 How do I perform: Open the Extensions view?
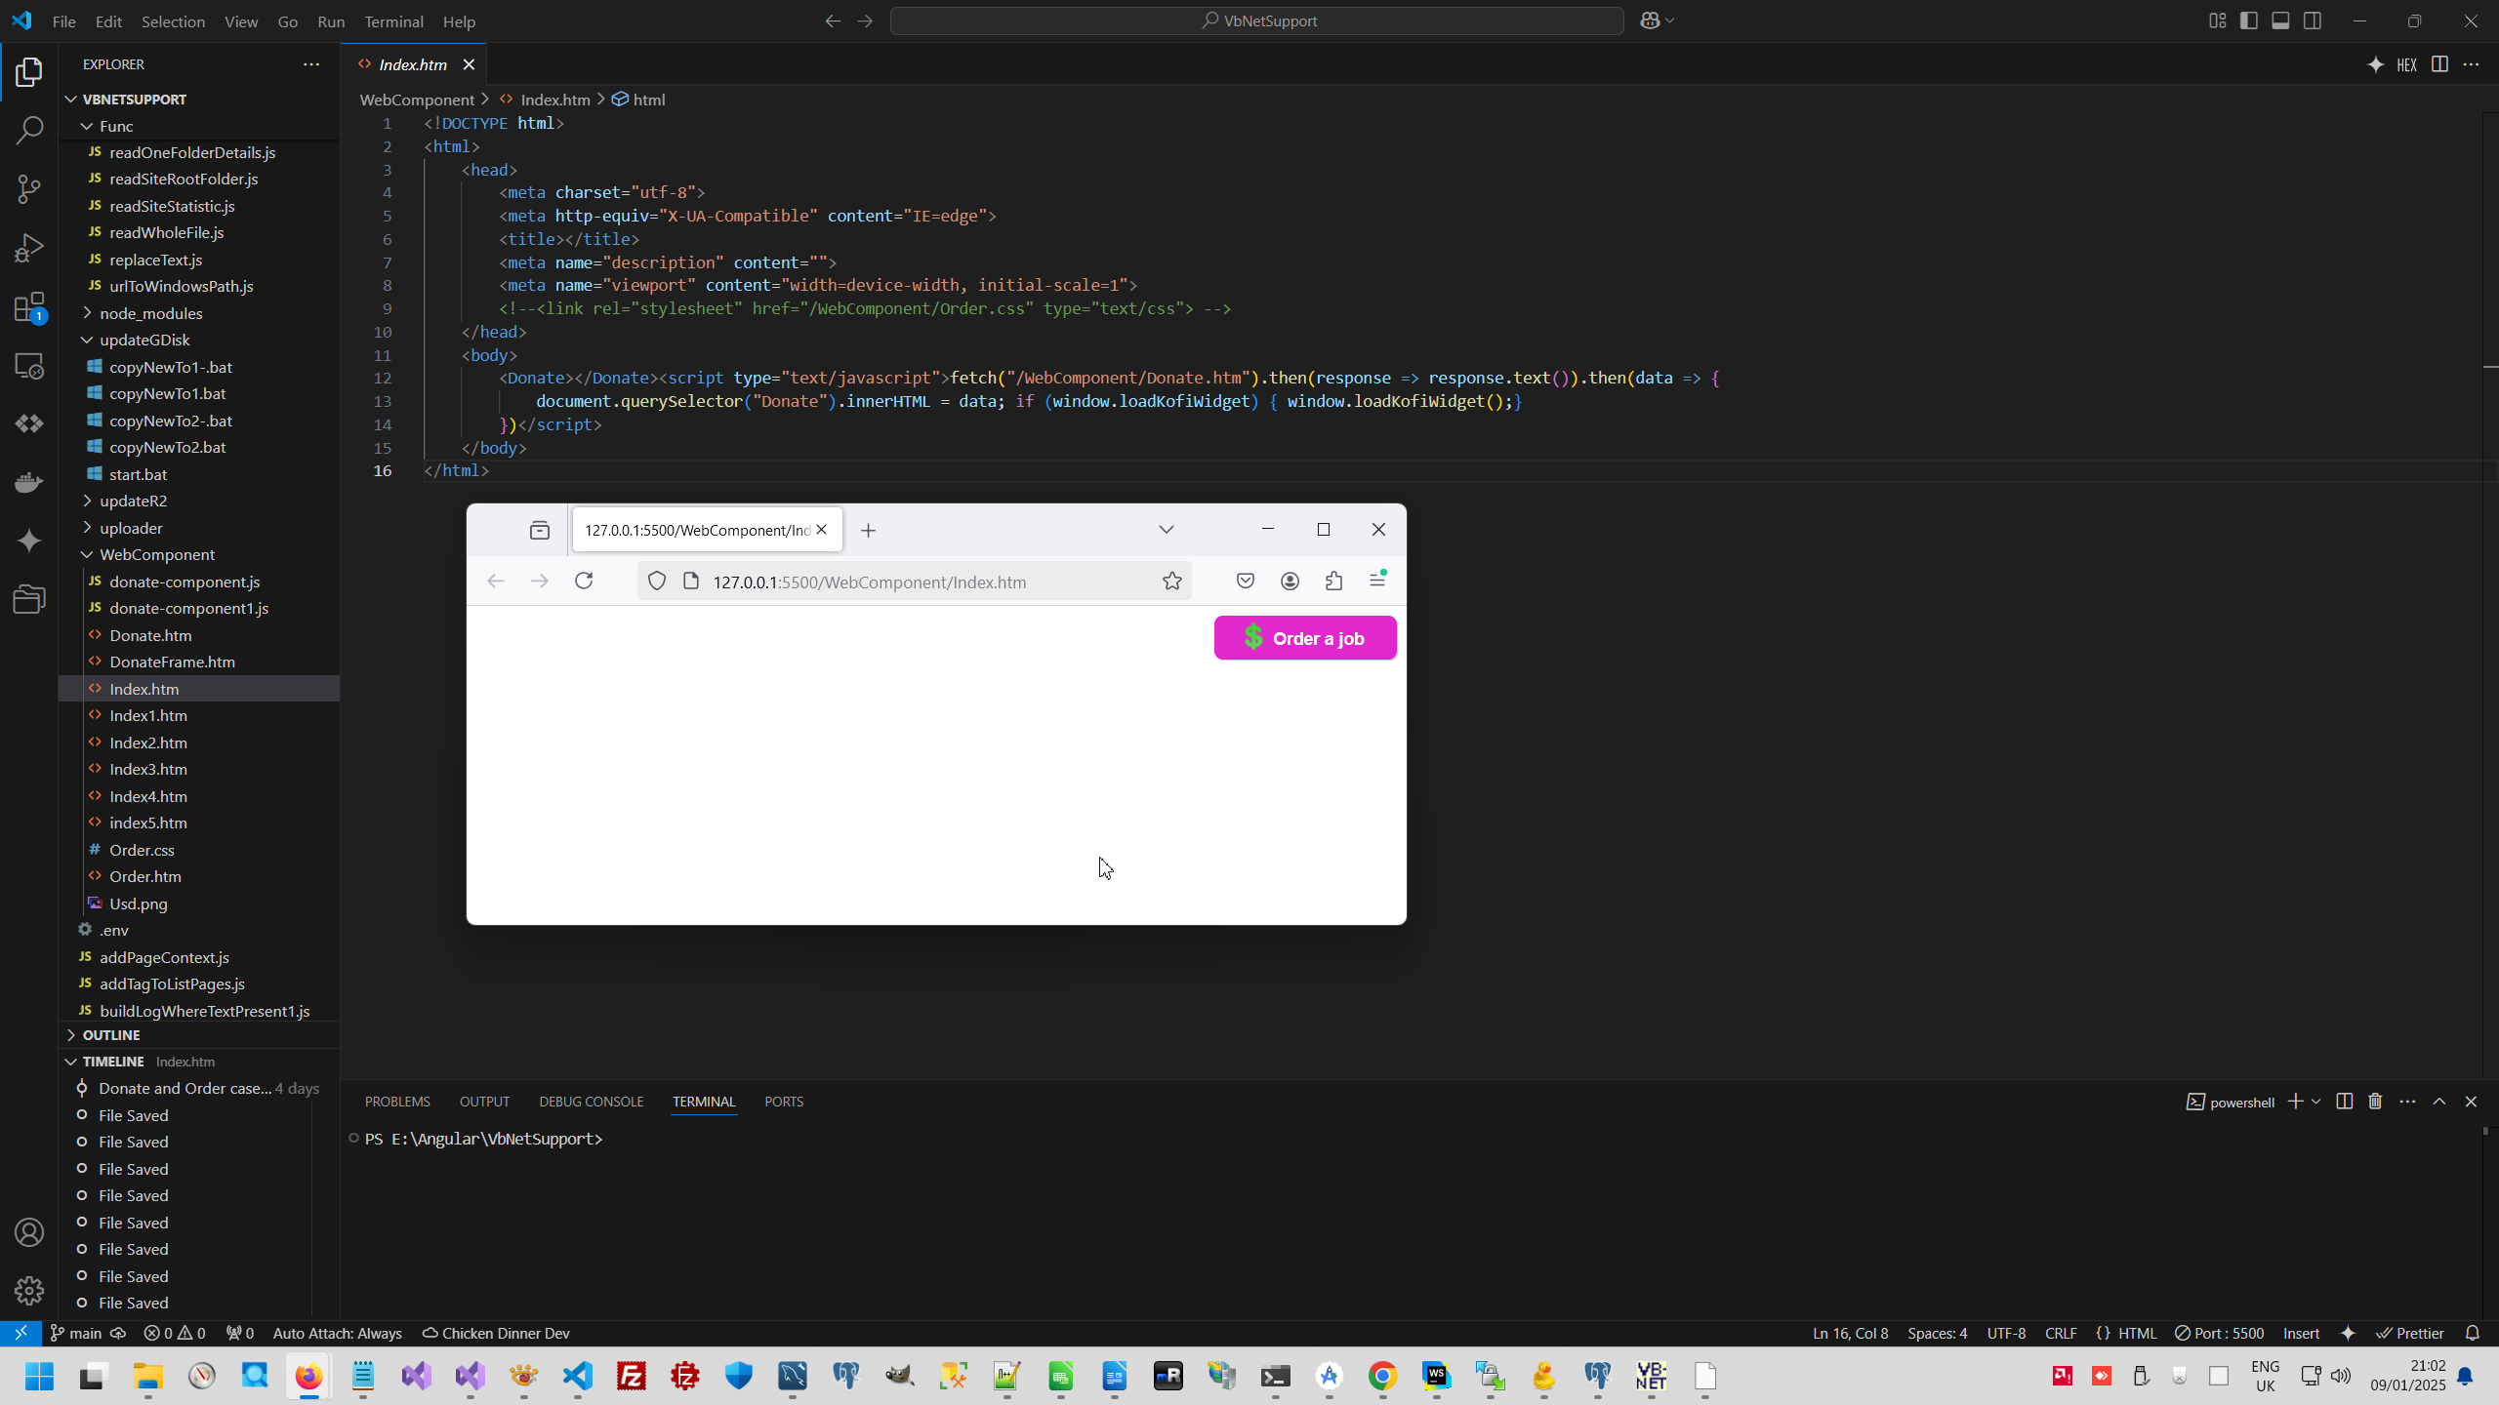29,307
